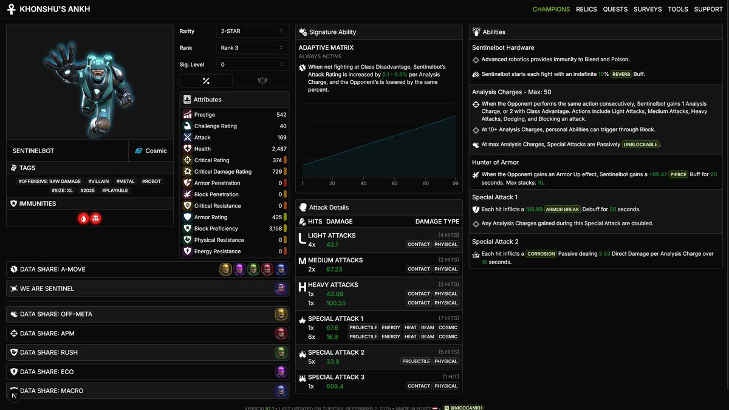Image resolution: width=729 pixels, height=410 pixels.
Task: Open the Rarity dropdown showing 2-STAR
Action: click(252, 30)
